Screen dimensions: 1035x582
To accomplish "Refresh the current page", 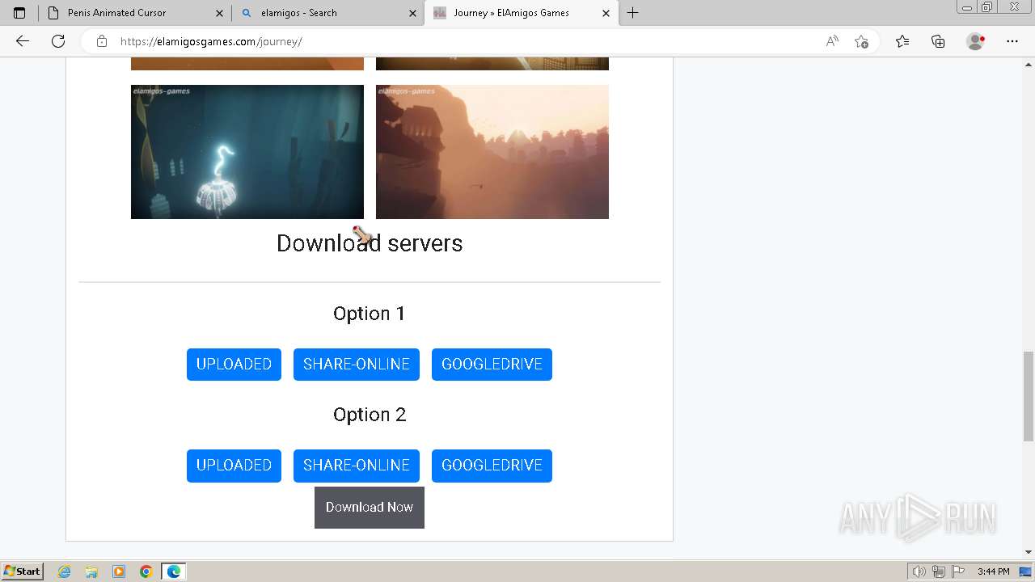I will tap(58, 41).
